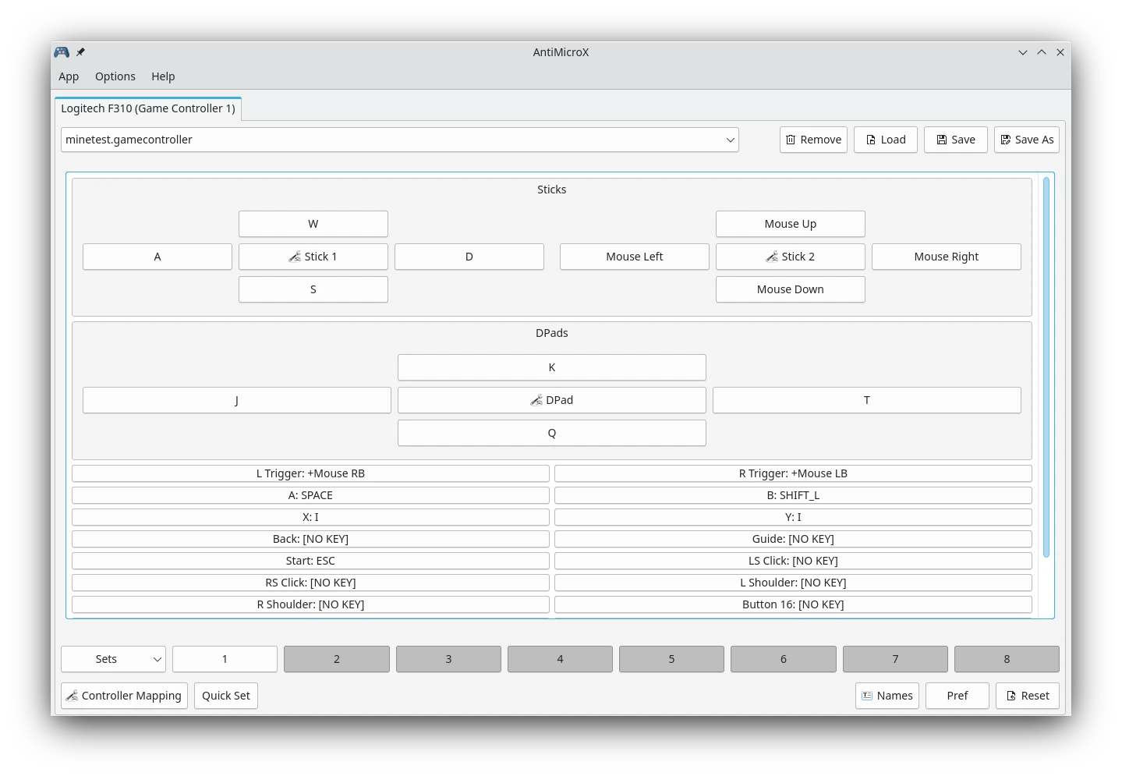
Task: Load a profile with the Load button
Action: (886, 140)
